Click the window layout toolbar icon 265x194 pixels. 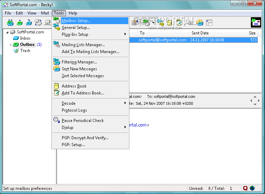[209, 23]
